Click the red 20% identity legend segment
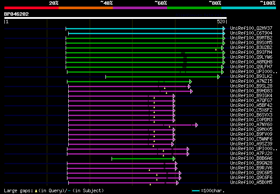The height and width of the screenshot is (194, 280). click(31, 8)
